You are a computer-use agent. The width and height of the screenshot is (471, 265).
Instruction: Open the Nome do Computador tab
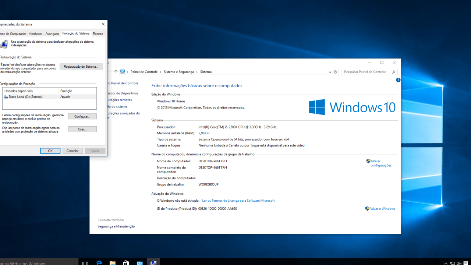[13, 34]
